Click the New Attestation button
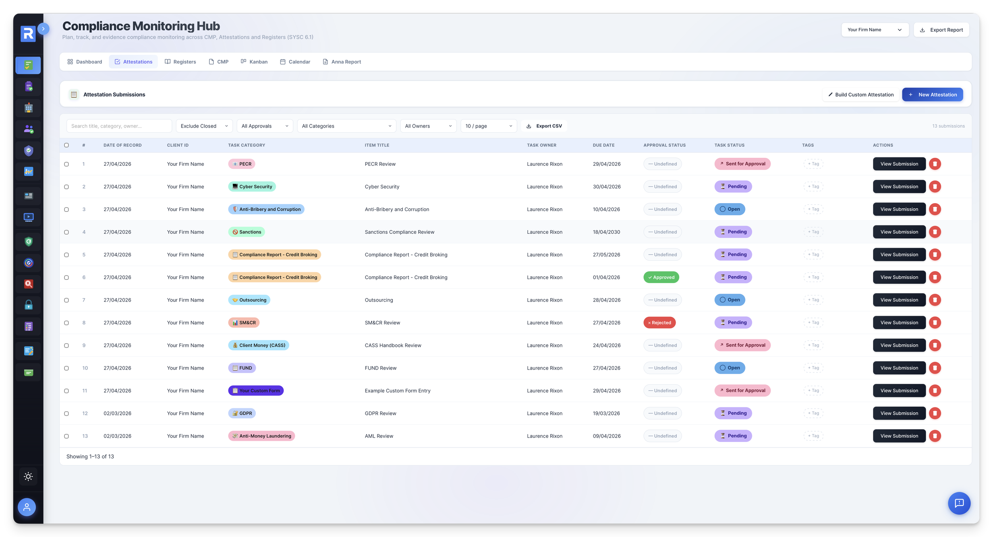Image resolution: width=993 pixels, height=537 pixels. [x=933, y=94]
